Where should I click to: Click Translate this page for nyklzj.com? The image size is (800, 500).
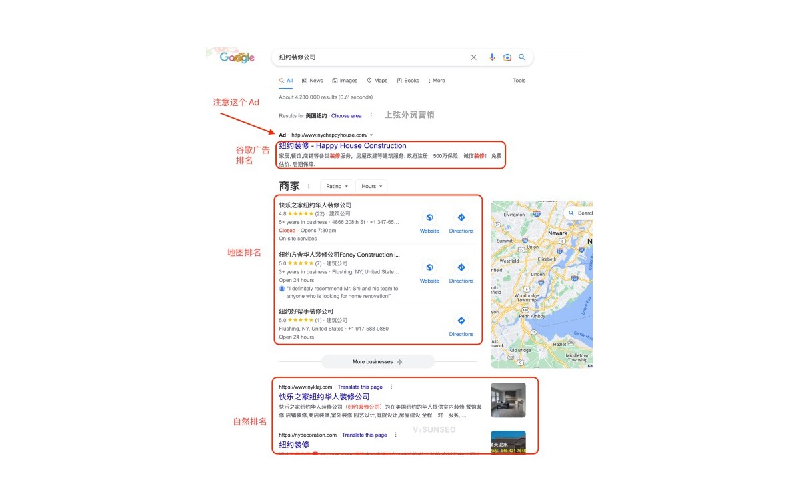pos(360,387)
